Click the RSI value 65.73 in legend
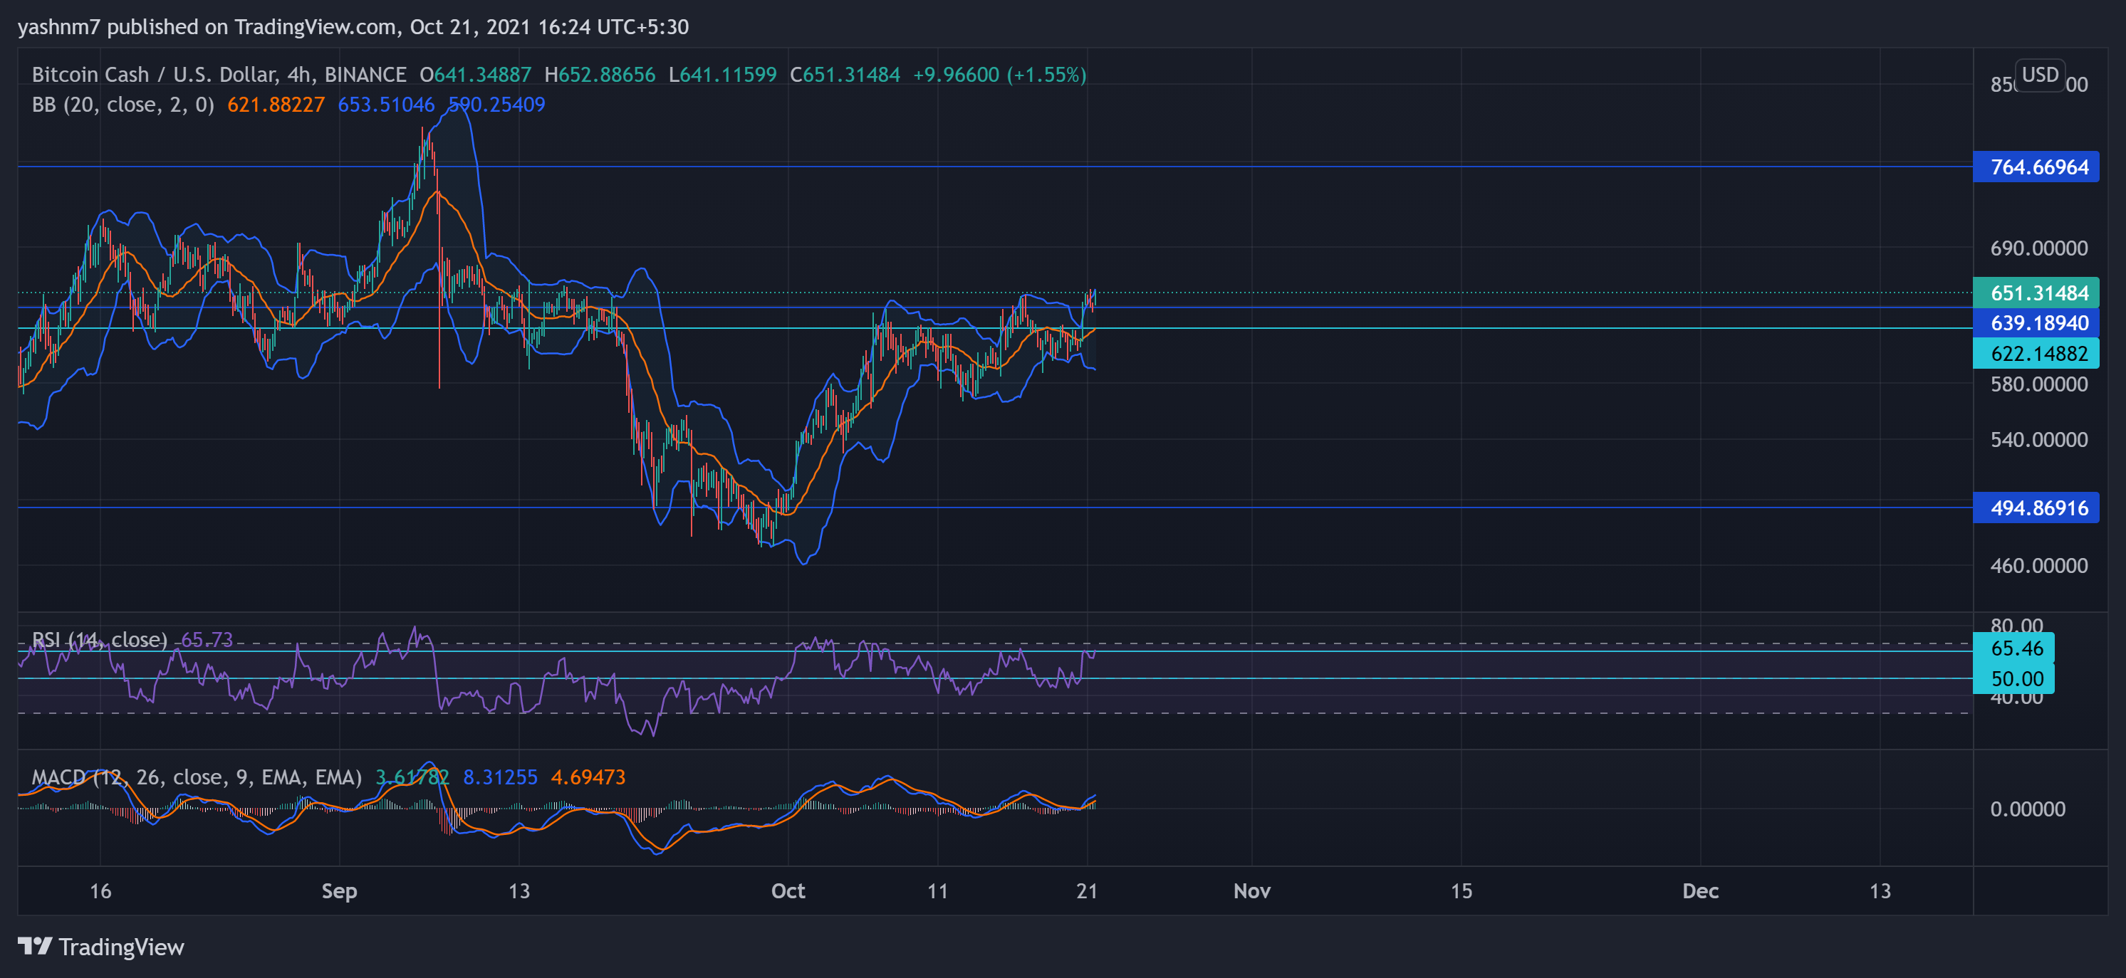This screenshot has width=2126, height=978. coord(207,639)
